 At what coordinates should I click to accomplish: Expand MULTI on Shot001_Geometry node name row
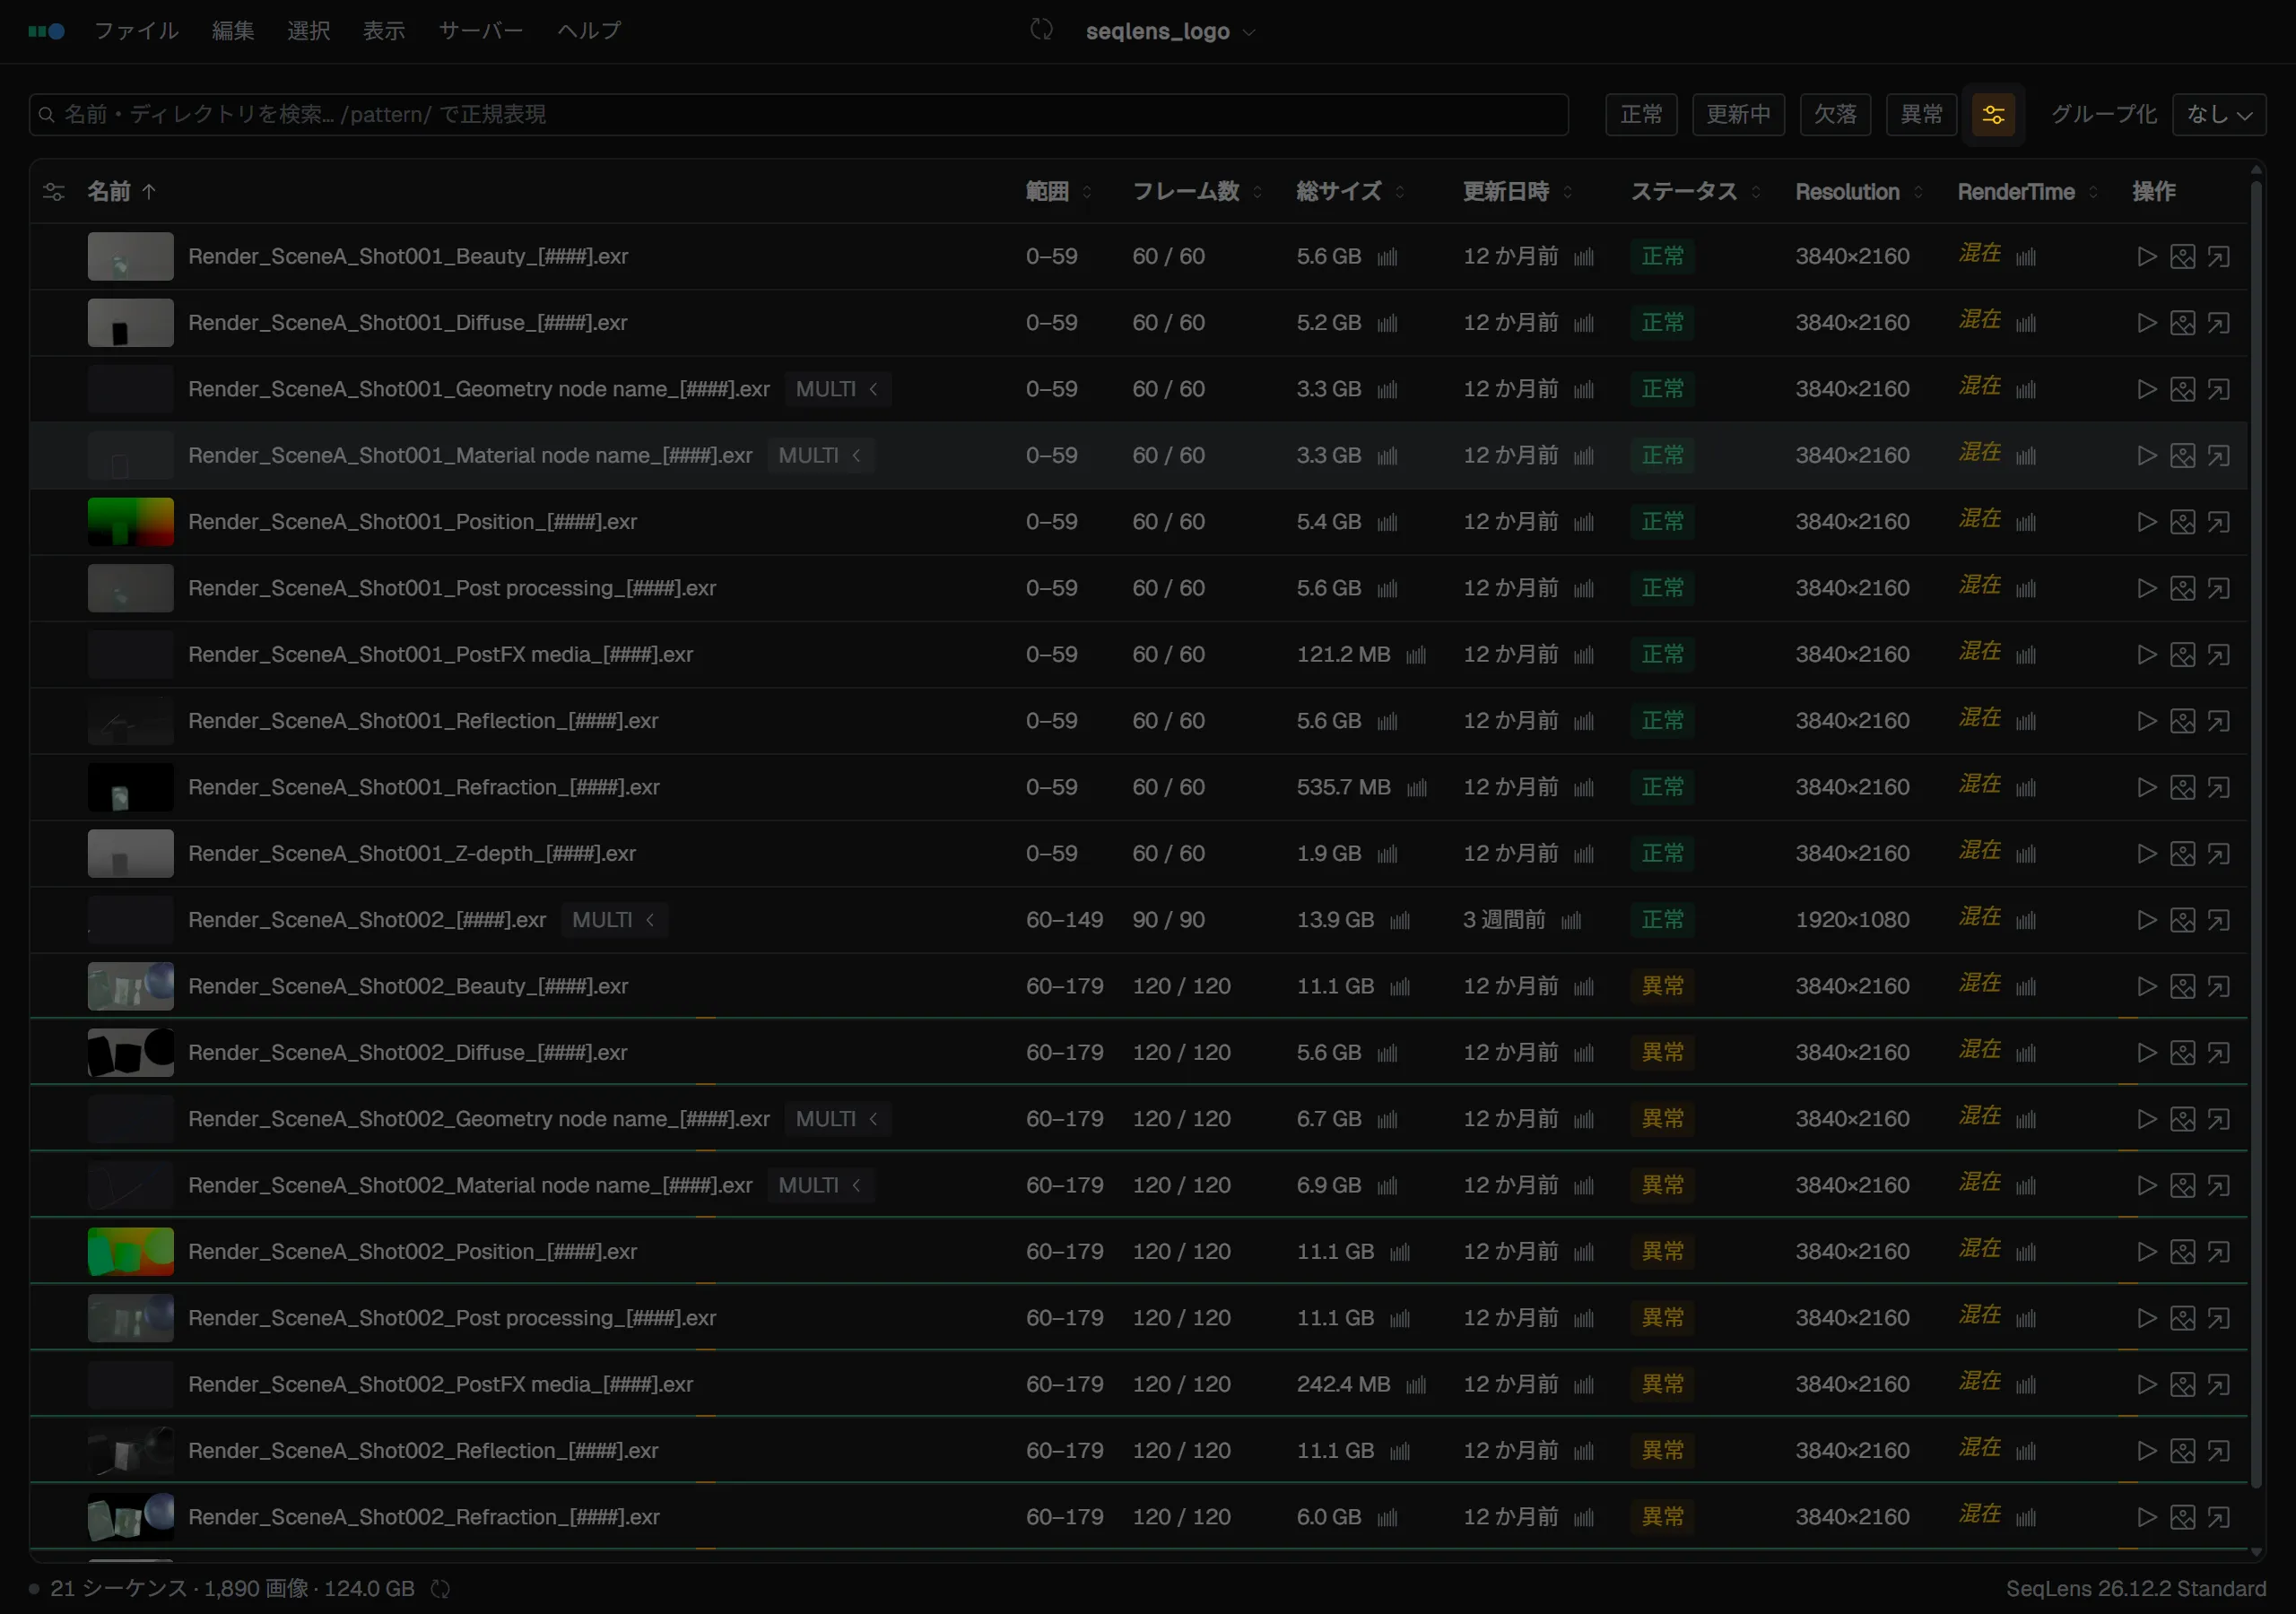[x=838, y=389]
